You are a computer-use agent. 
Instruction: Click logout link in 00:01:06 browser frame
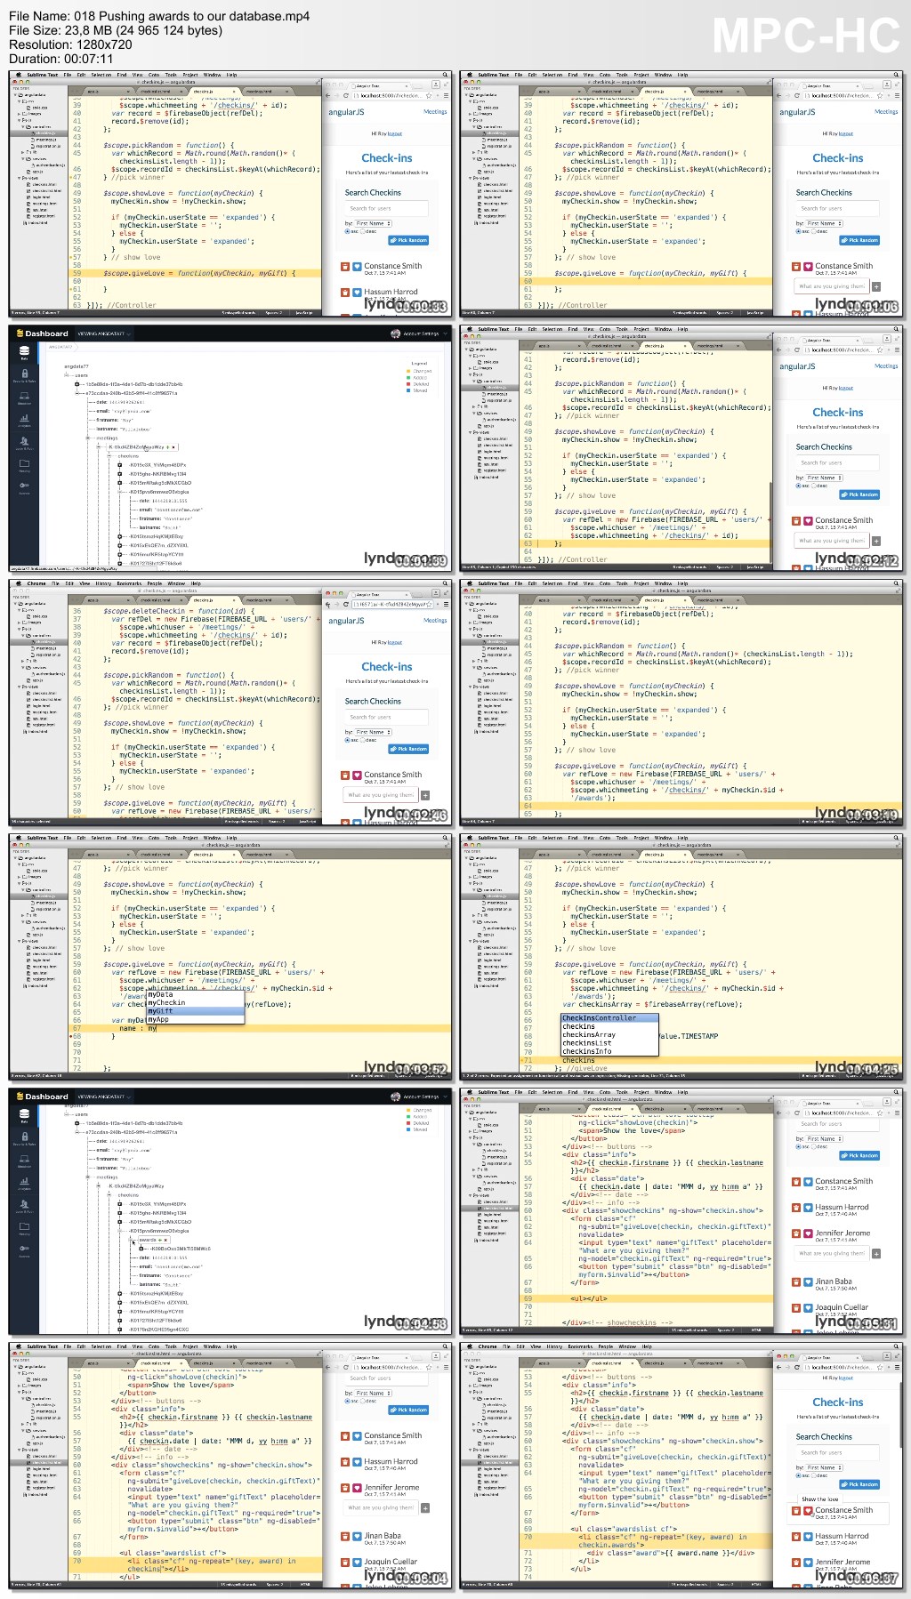845,134
